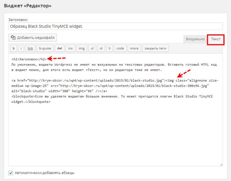Click the media icon on Добавить медиафайл
Screen dimensions: 231x181
tap(13, 38)
